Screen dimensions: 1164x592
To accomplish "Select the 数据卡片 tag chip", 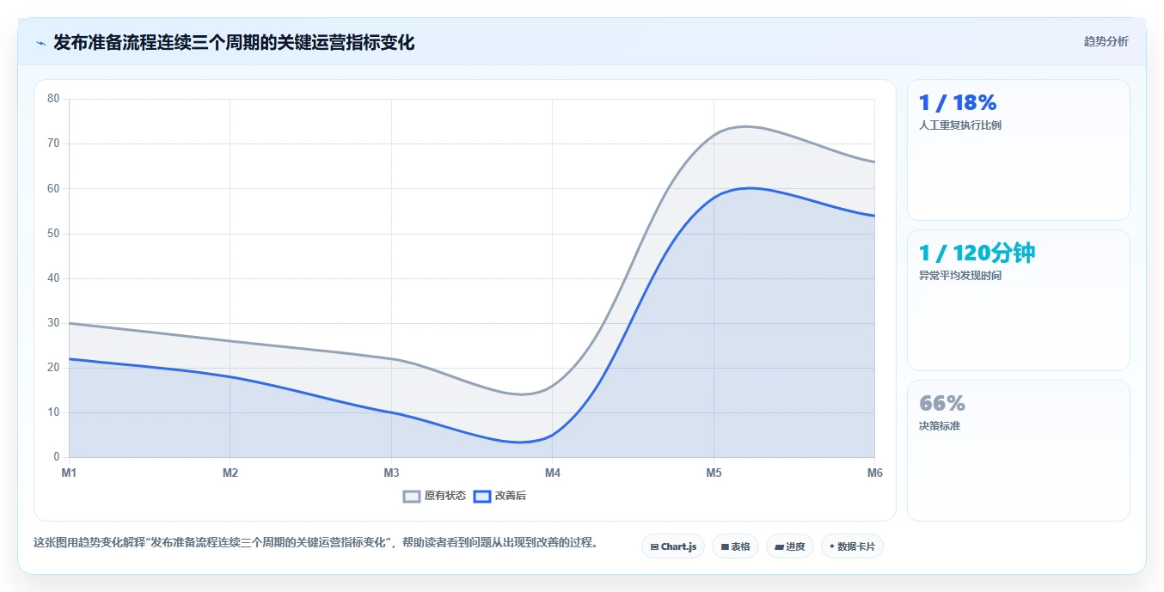I will (852, 546).
